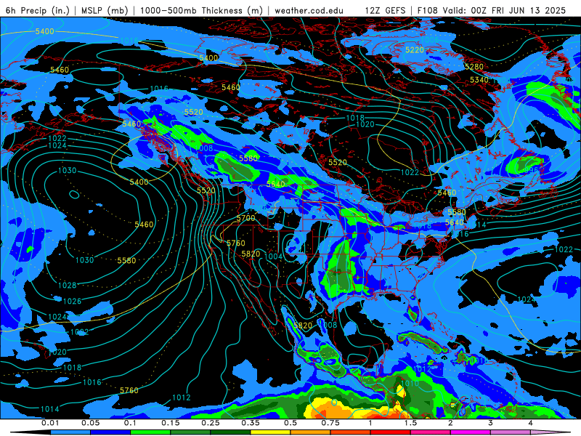Viewport: 581px width, 436px height.
Task: Click the '6h Precip (in.)' title text
Action: coord(38,10)
